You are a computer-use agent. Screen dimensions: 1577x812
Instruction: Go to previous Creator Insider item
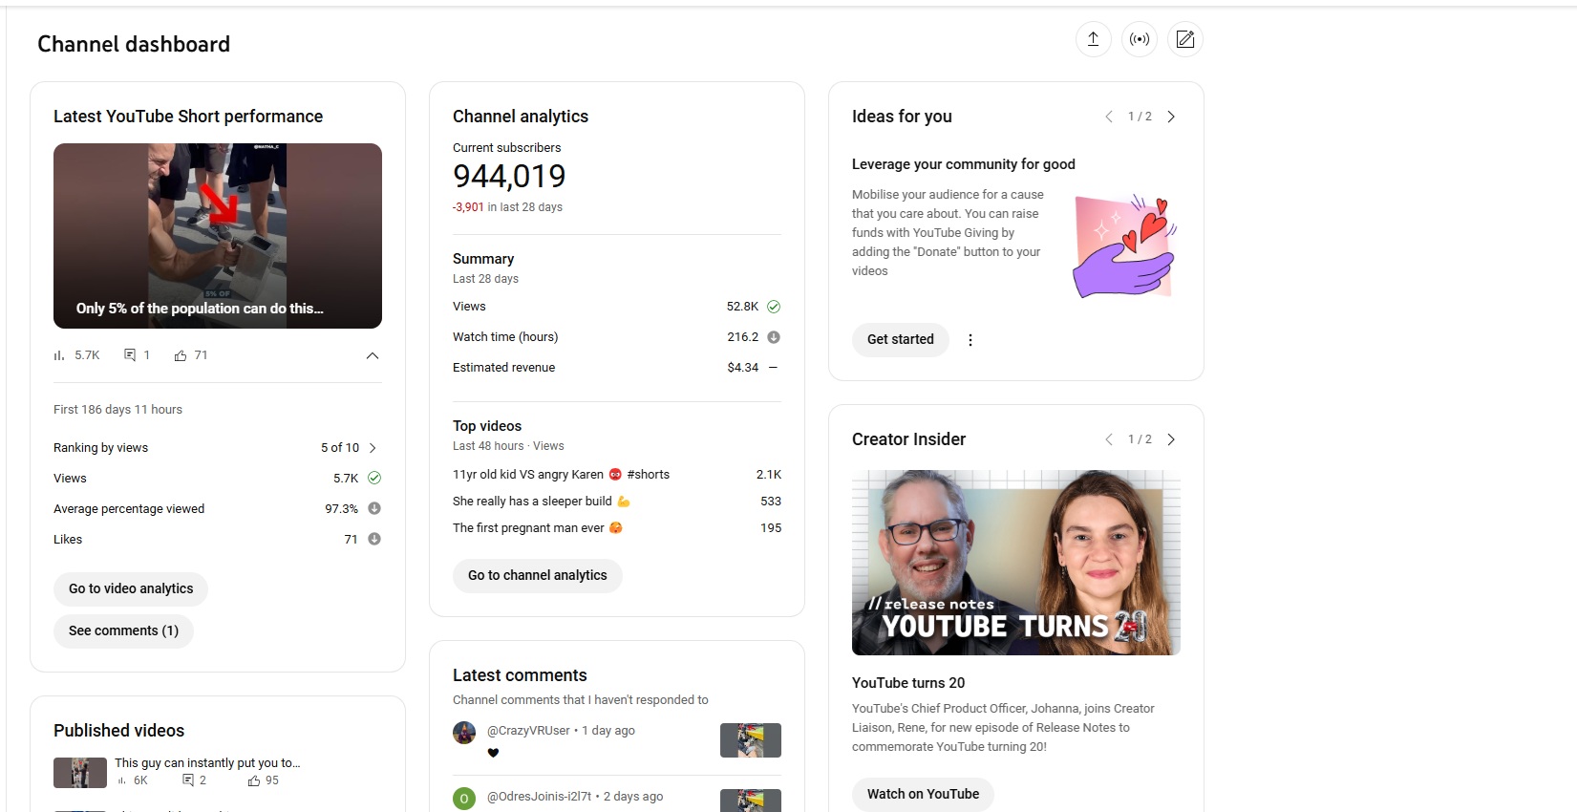coord(1109,439)
